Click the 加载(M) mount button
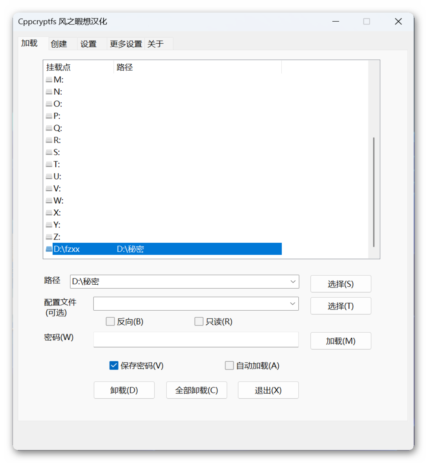 (341, 341)
